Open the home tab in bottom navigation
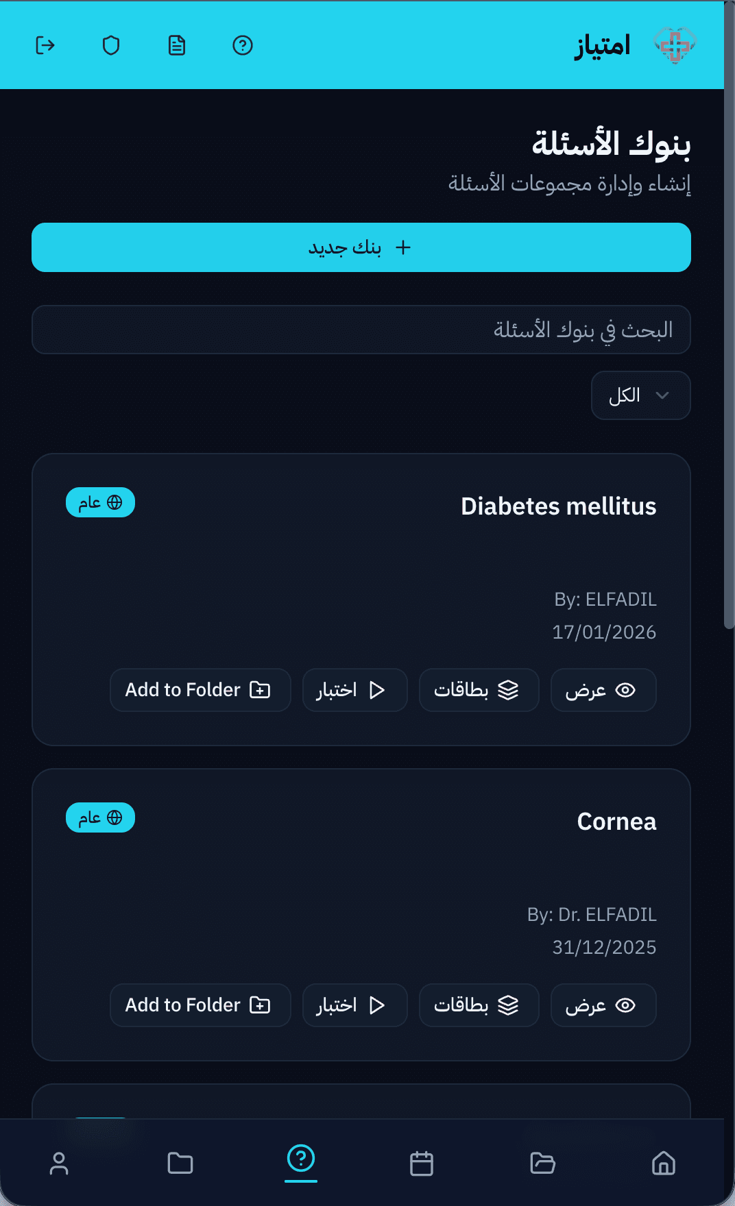The height and width of the screenshot is (1206, 735). click(663, 1163)
